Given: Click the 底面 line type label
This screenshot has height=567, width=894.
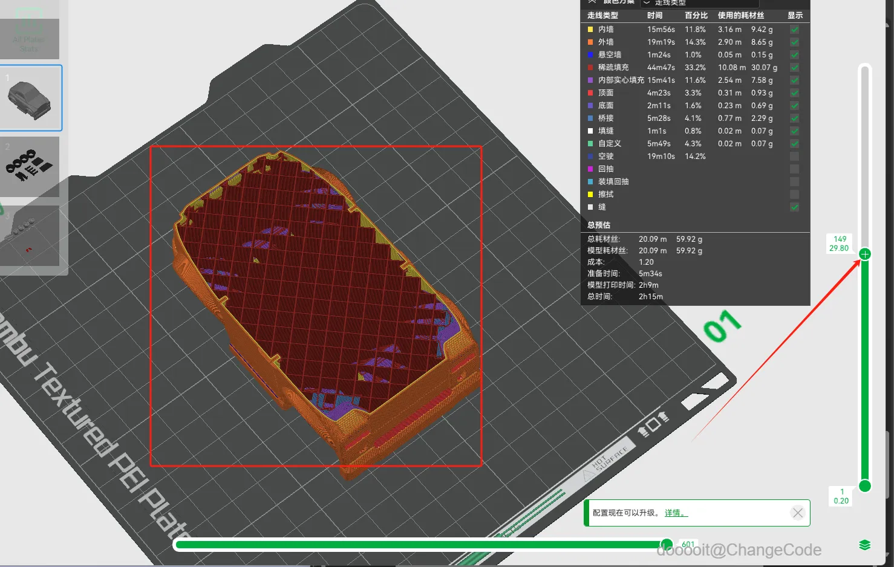Looking at the screenshot, I should pyautogui.click(x=605, y=105).
